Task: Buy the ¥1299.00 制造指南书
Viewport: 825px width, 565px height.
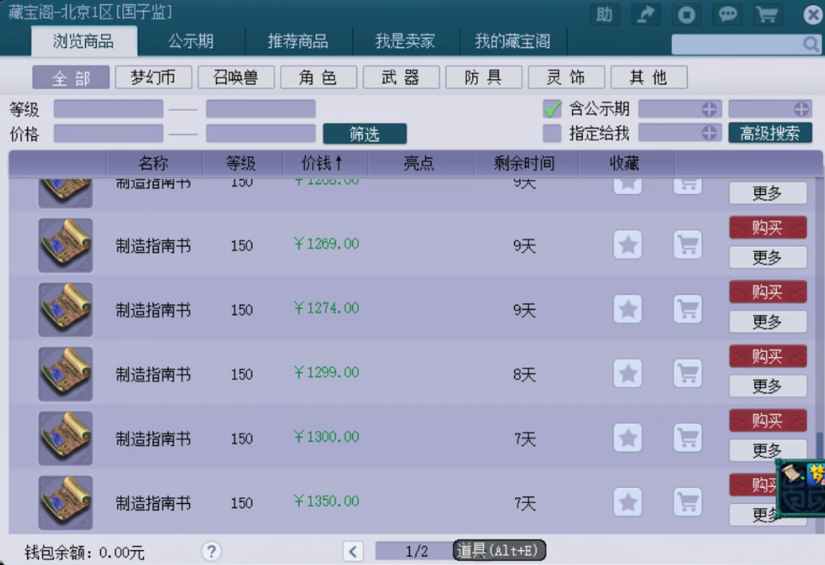Action: (767, 355)
